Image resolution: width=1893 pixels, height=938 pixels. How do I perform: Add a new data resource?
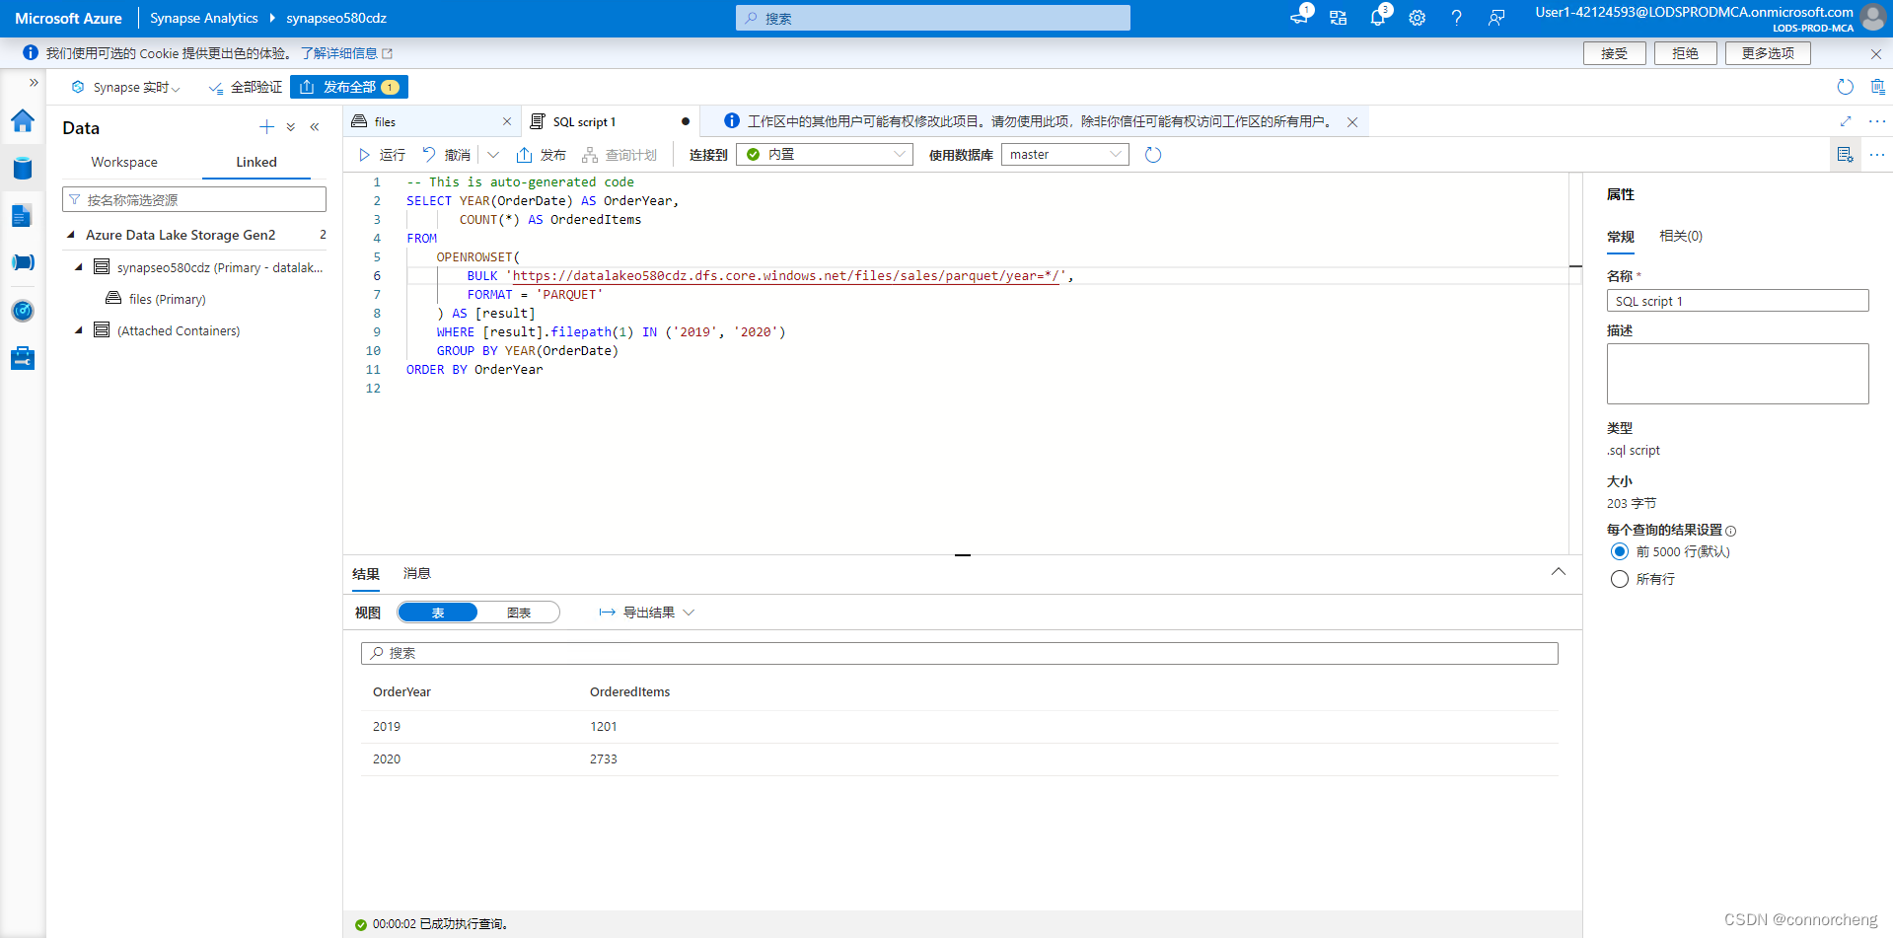pyautogui.click(x=266, y=127)
